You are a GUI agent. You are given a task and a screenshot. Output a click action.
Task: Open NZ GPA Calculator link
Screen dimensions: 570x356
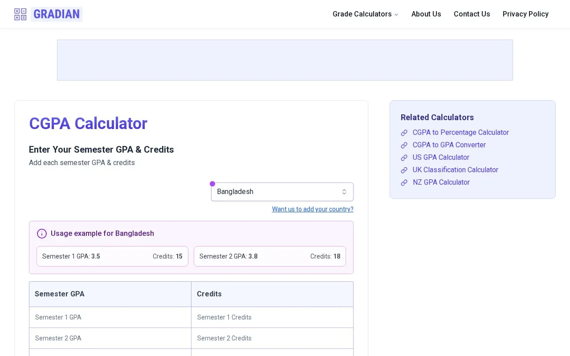pyautogui.click(x=441, y=182)
